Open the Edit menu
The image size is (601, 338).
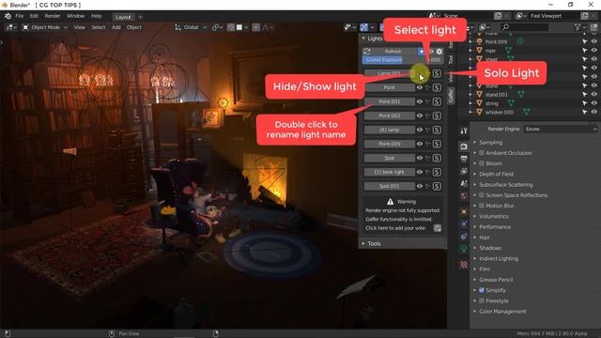(34, 16)
